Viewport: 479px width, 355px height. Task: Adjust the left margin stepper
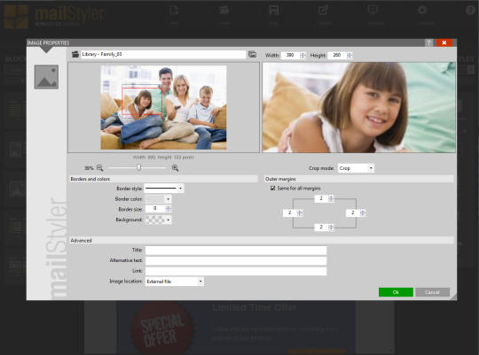click(300, 212)
